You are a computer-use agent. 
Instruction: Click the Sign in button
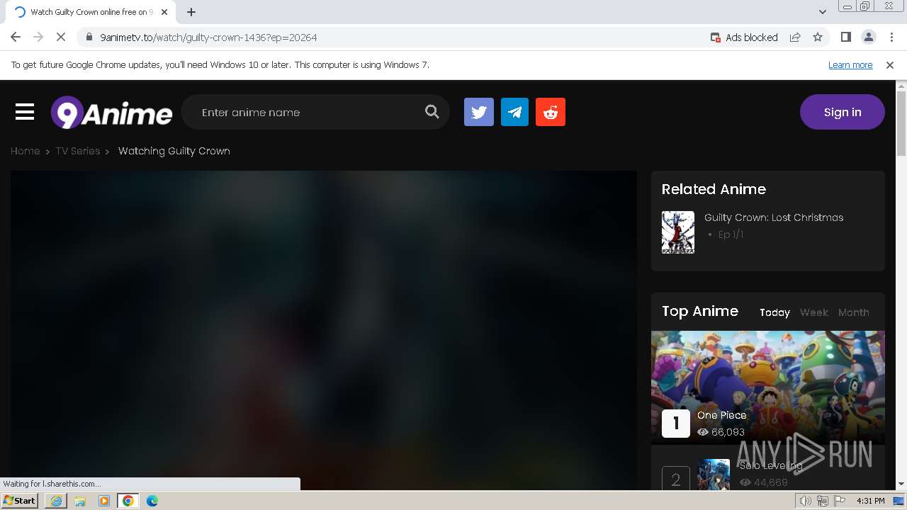pos(842,112)
